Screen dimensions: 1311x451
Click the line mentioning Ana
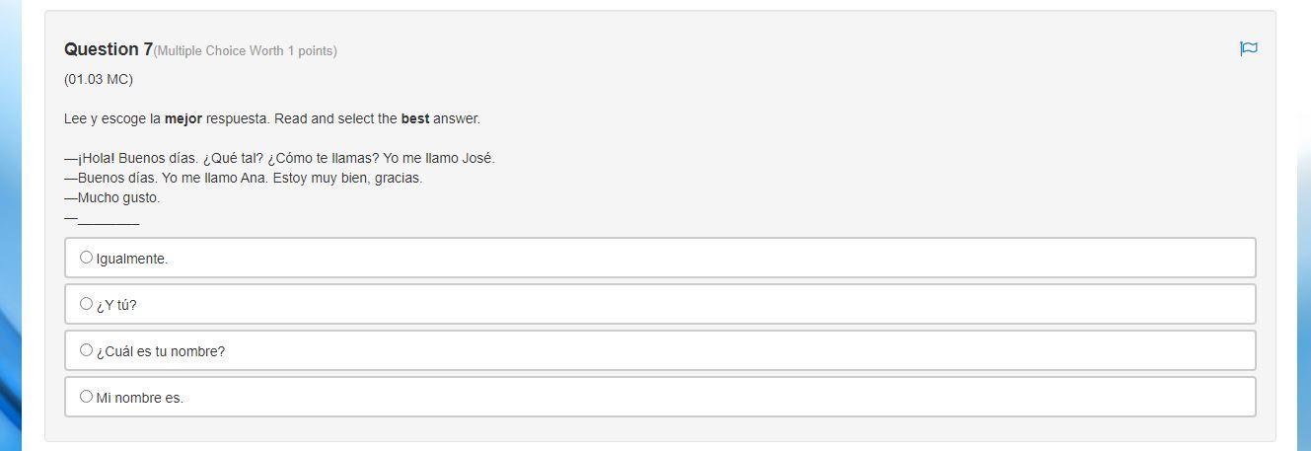(243, 178)
